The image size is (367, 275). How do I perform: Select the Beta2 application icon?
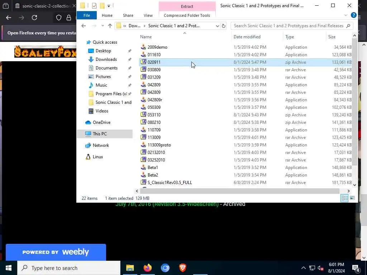pyautogui.click(x=143, y=175)
